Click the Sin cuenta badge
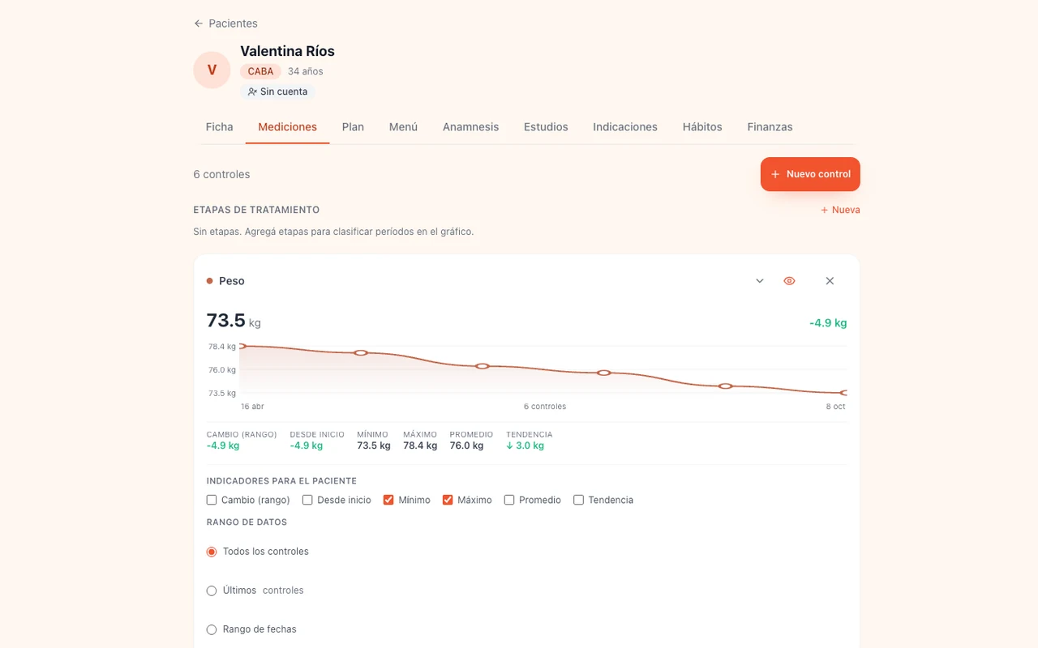The width and height of the screenshot is (1038, 648). click(x=277, y=92)
